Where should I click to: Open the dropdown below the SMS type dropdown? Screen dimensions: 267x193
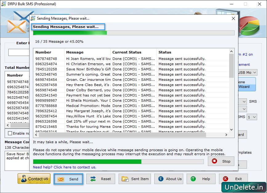click(x=242, y=109)
